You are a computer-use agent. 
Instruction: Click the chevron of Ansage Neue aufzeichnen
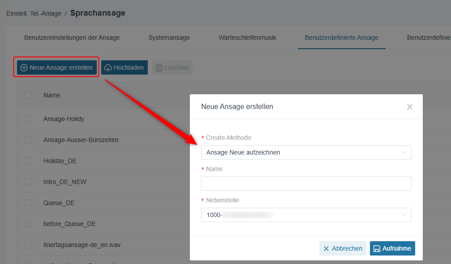coord(403,152)
